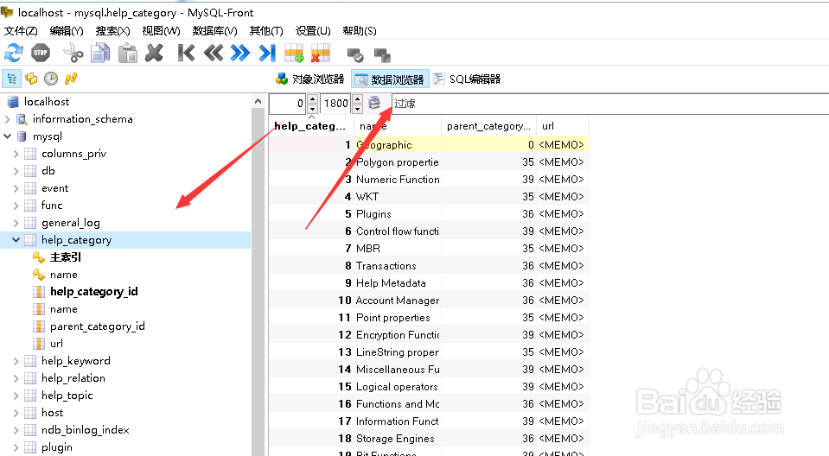Click the delete X toolbar icon
The image size is (829, 456).
coord(155,53)
